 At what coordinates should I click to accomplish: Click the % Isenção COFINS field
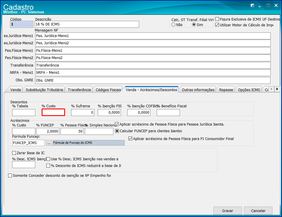139,113
